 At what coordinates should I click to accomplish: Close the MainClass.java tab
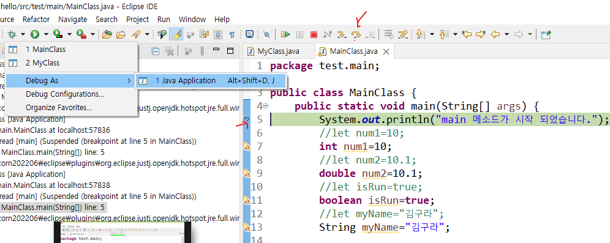[x=386, y=51]
